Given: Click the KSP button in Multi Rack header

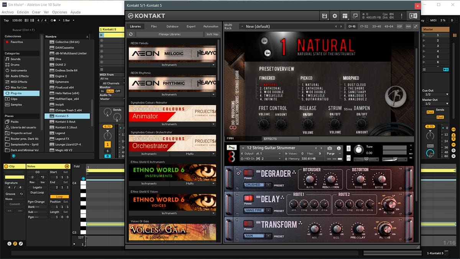Looking at the screenshot, I should [399, 26].
